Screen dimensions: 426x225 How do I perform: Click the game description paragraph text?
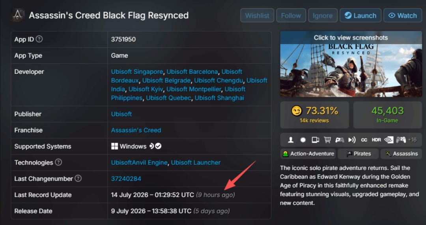pos(349,185)
